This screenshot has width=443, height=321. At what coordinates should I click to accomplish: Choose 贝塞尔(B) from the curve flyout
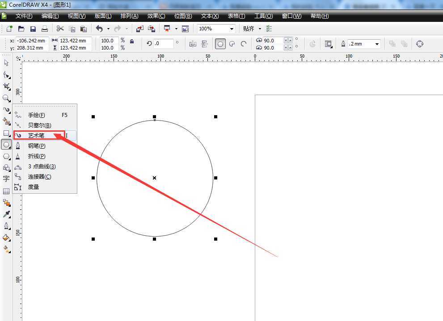pos(39,125)
